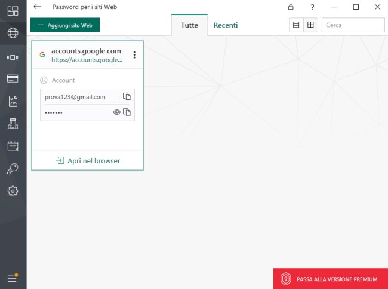
Task: Go back with the left arrow
Action: 38,7
